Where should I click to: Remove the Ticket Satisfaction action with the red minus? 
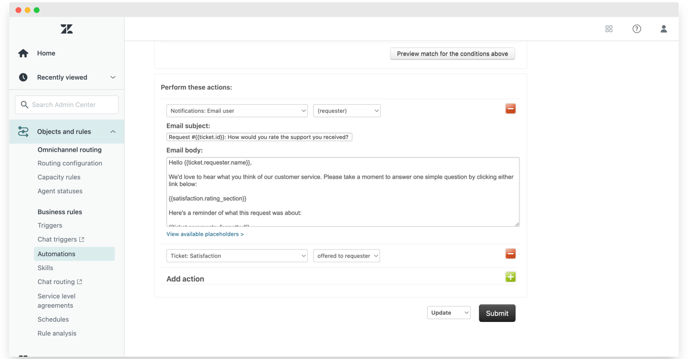click(510, 254)
